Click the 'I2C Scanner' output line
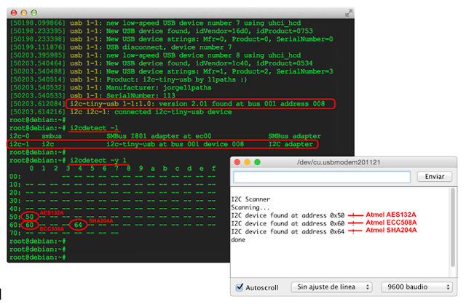Viewport: 466px width, 304px height. (250, 199)
